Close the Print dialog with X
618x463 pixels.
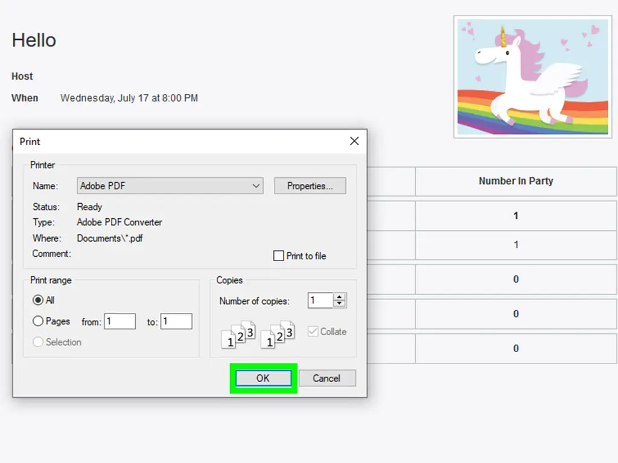[354, 141]
